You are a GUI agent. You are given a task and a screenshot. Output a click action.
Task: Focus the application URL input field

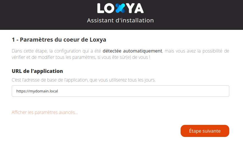[x=120, y=91]
